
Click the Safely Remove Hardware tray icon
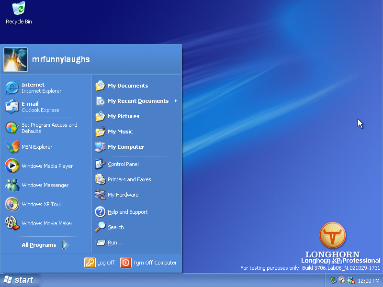(333, 280)
